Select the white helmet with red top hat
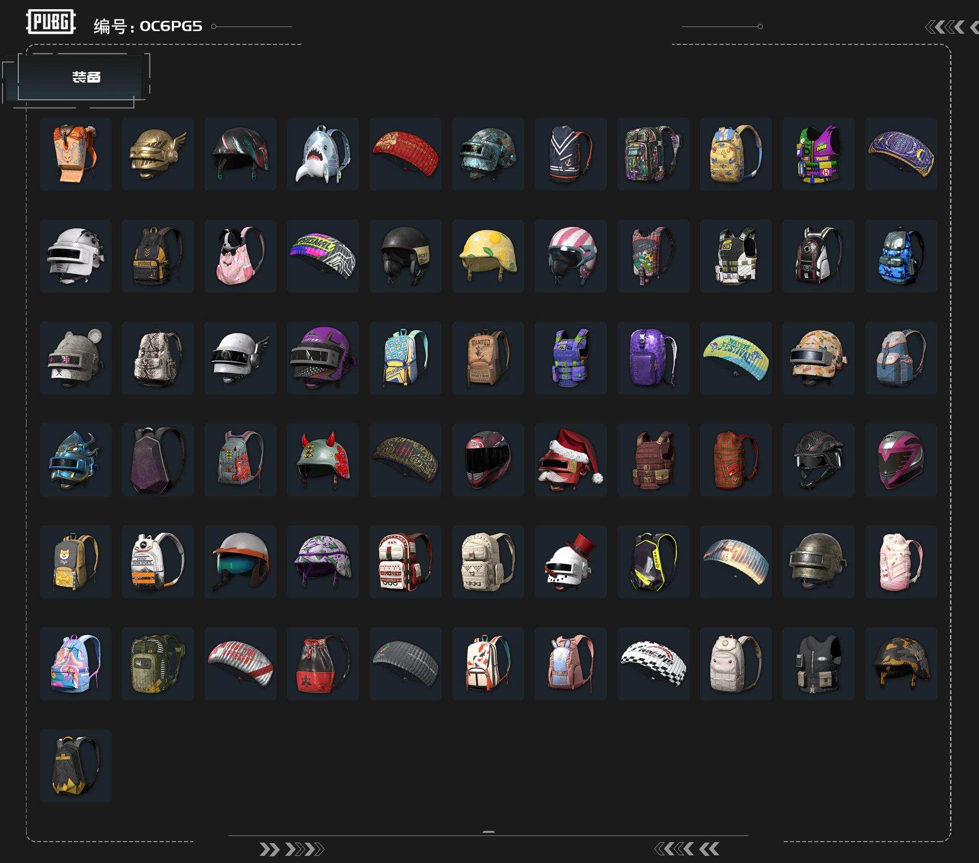Viewport: 979px width, 863px height. pos(571,562)
